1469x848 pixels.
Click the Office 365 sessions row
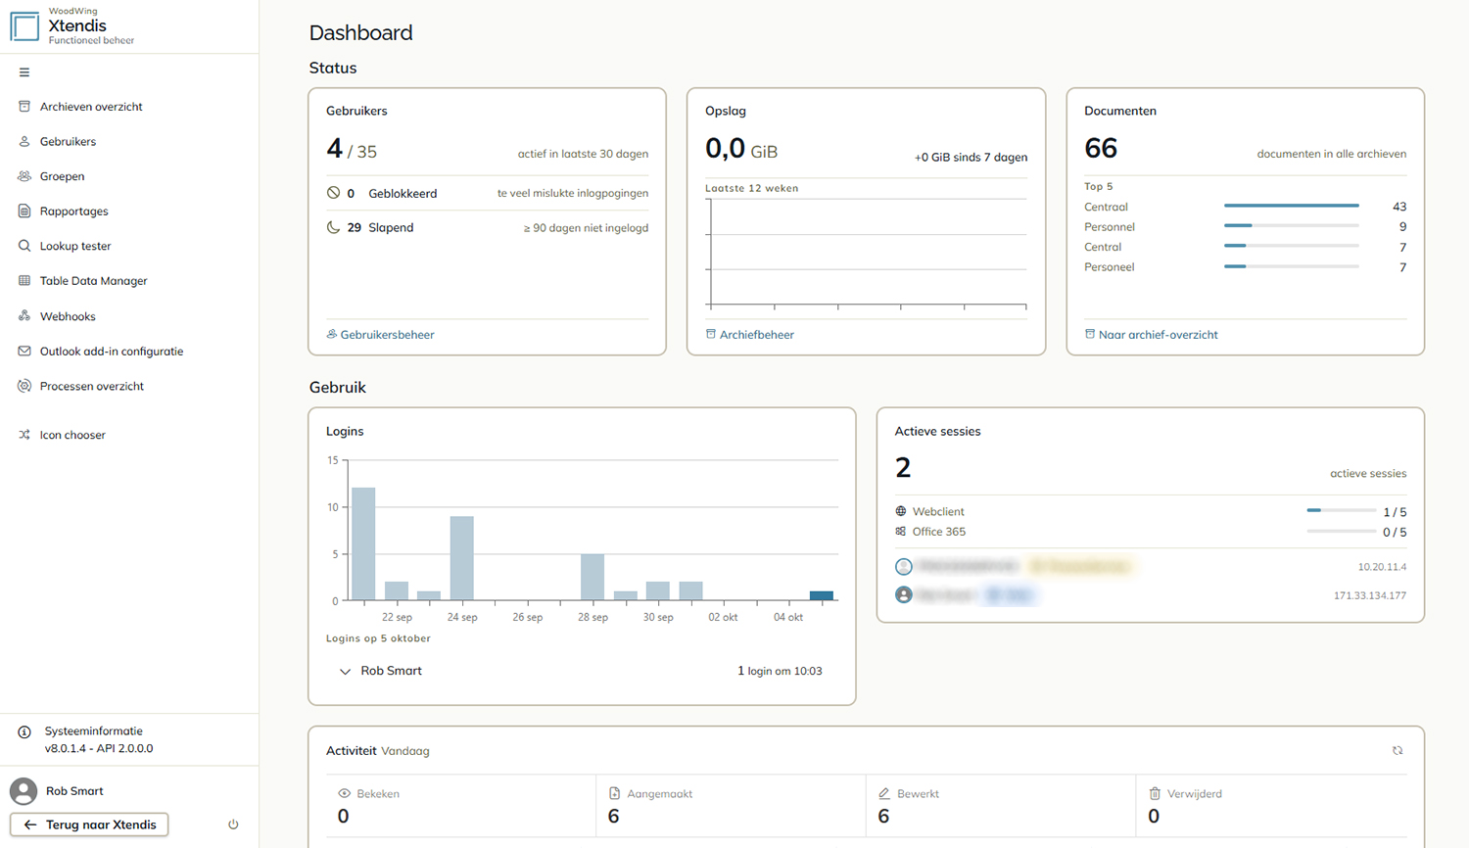click(1150, 532)
